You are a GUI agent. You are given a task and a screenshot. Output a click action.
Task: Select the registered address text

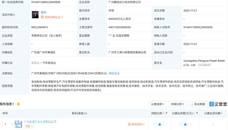click(x=69, y=73)
